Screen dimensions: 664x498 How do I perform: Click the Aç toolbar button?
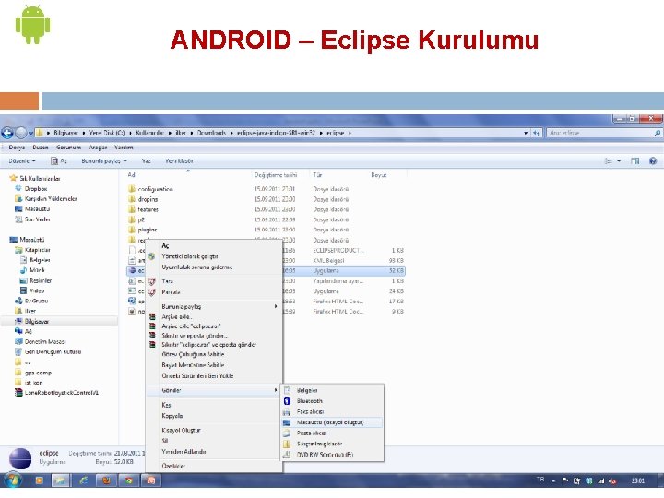click(x=59, y=160)
